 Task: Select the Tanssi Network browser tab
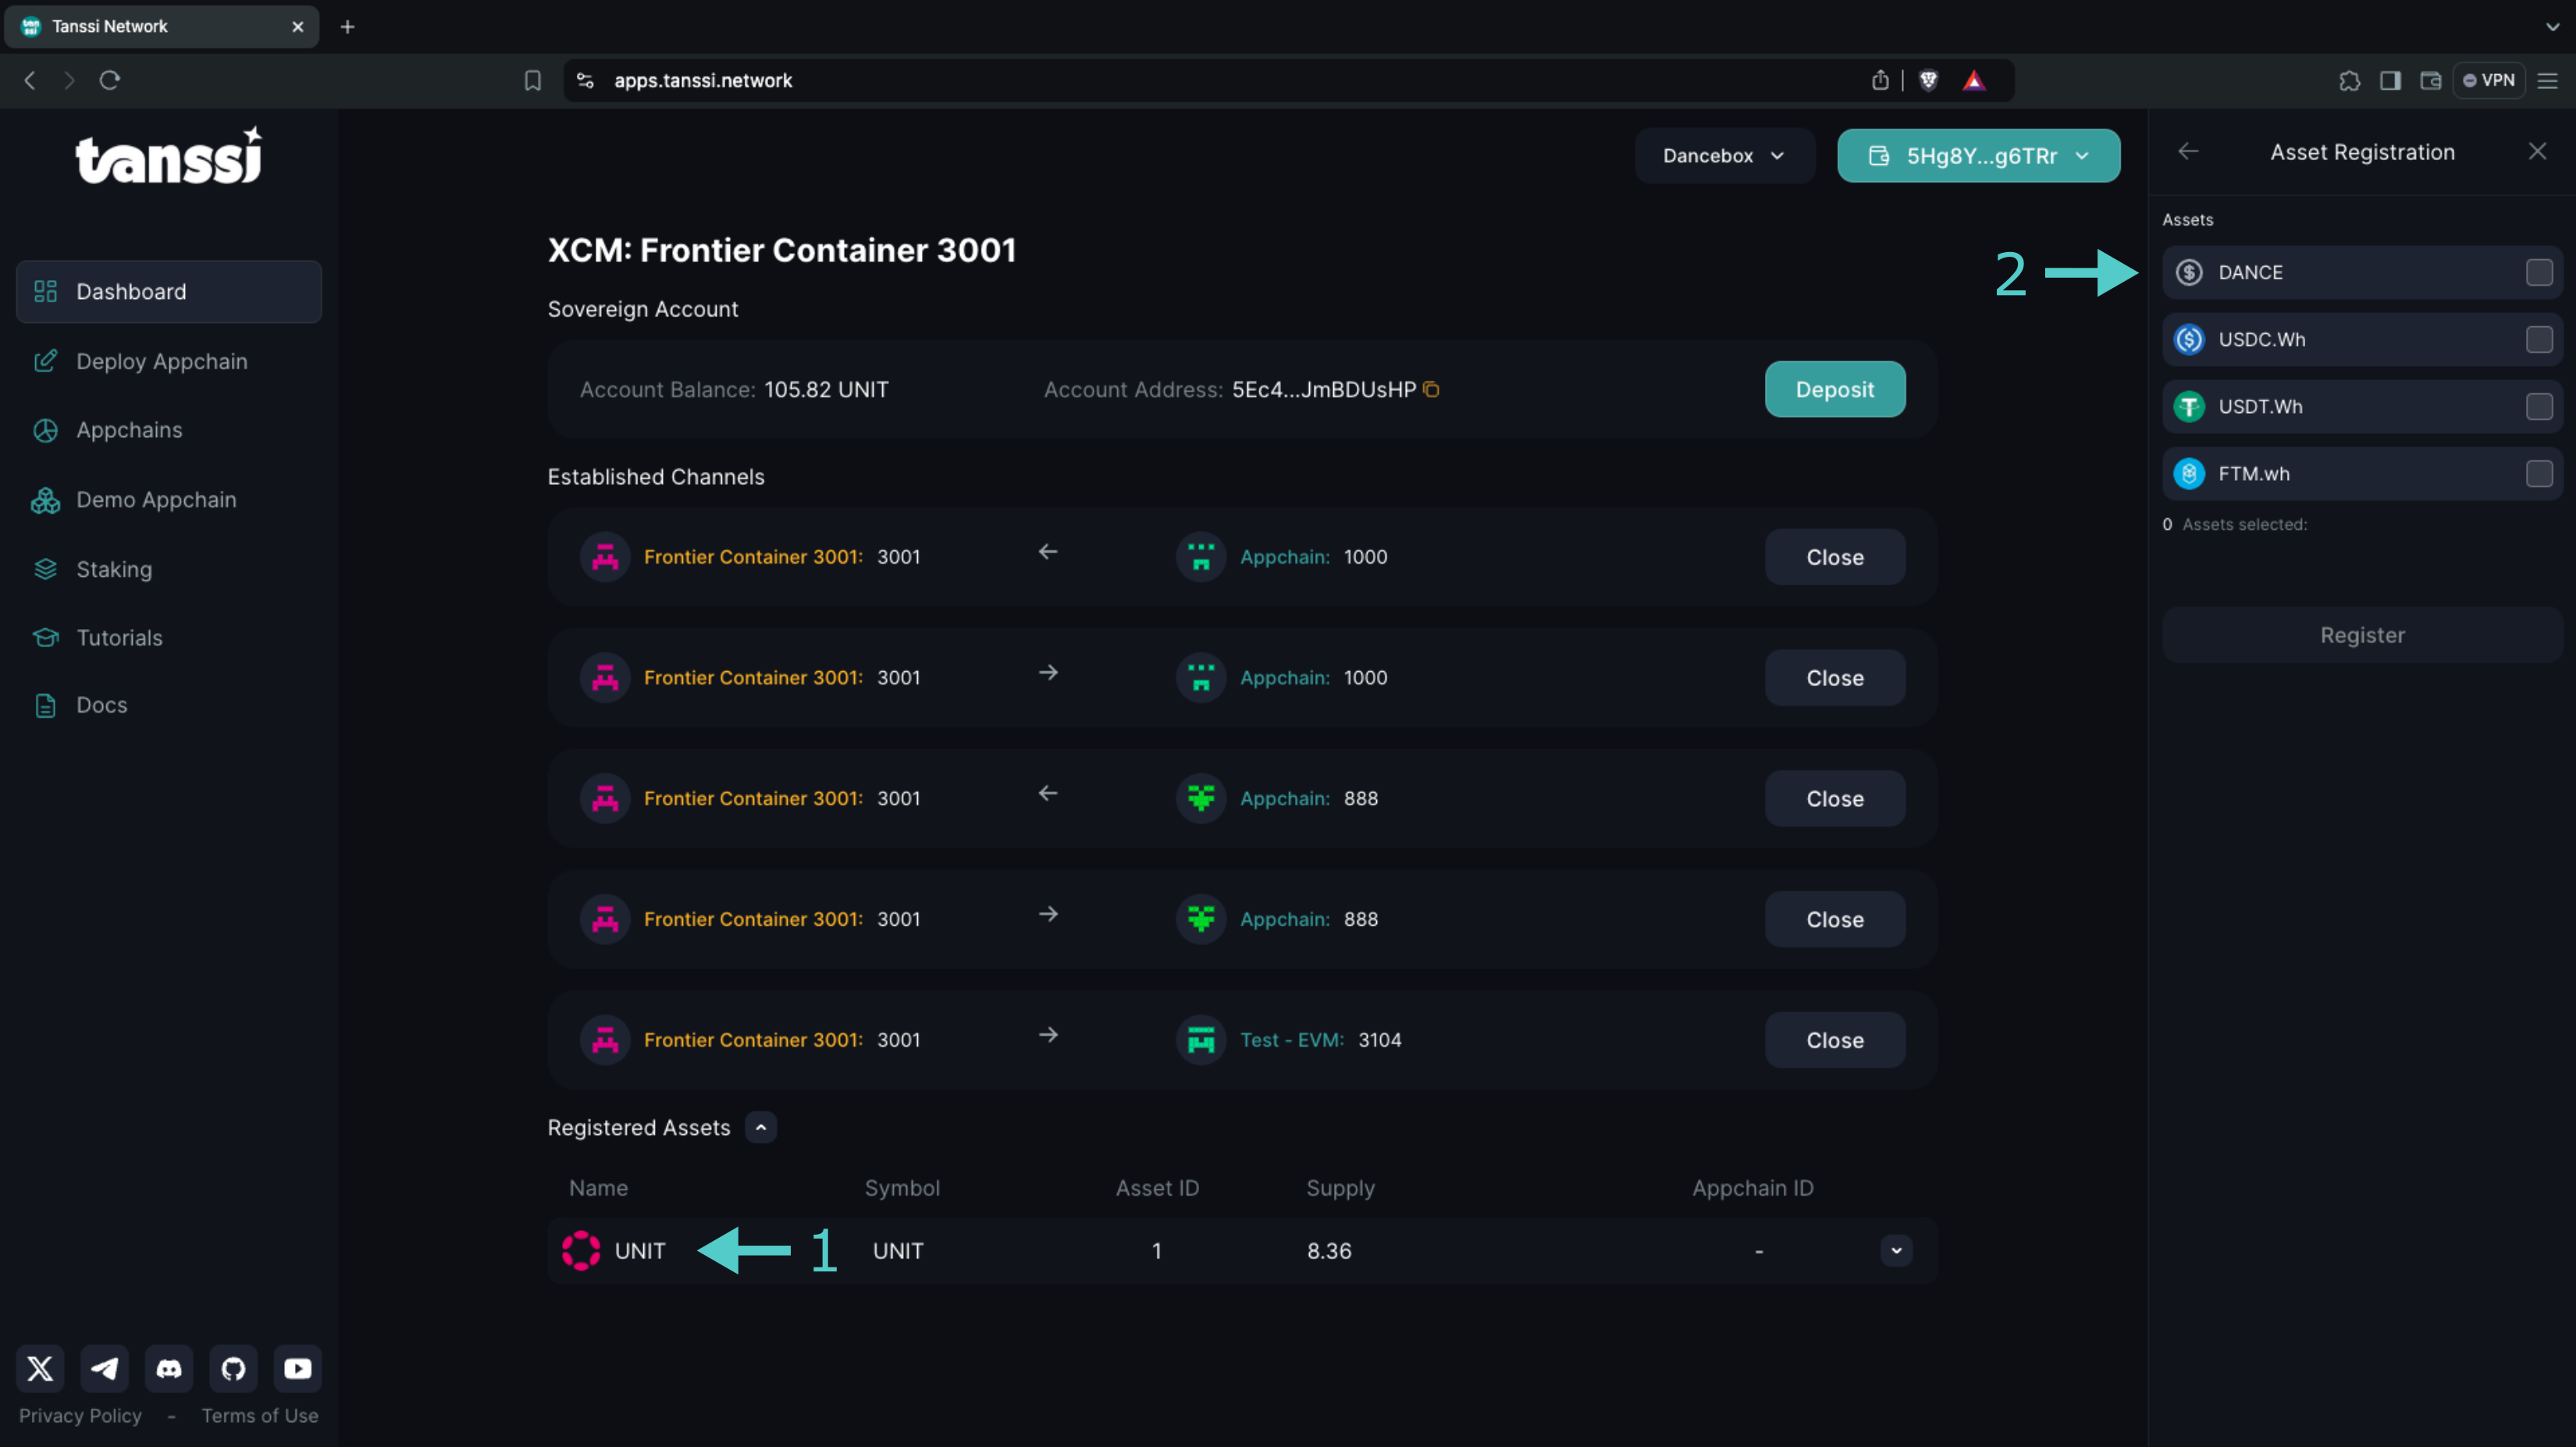tap(161, 27)
